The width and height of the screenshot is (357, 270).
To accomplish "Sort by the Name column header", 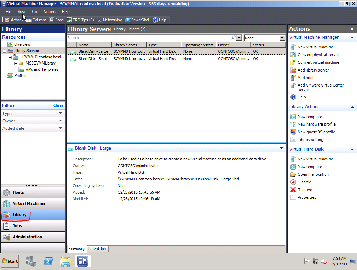I will tap(94, 45).
